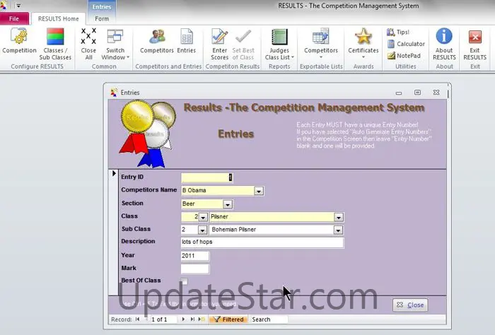Click the B Obama competitor name field

(x=218, y=191)
